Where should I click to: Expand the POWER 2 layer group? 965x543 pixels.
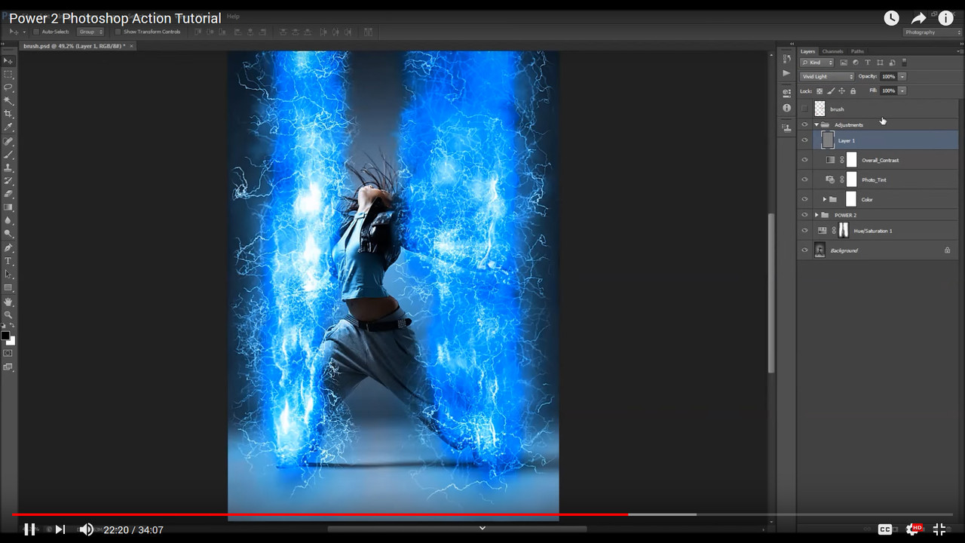click(816, 215)
